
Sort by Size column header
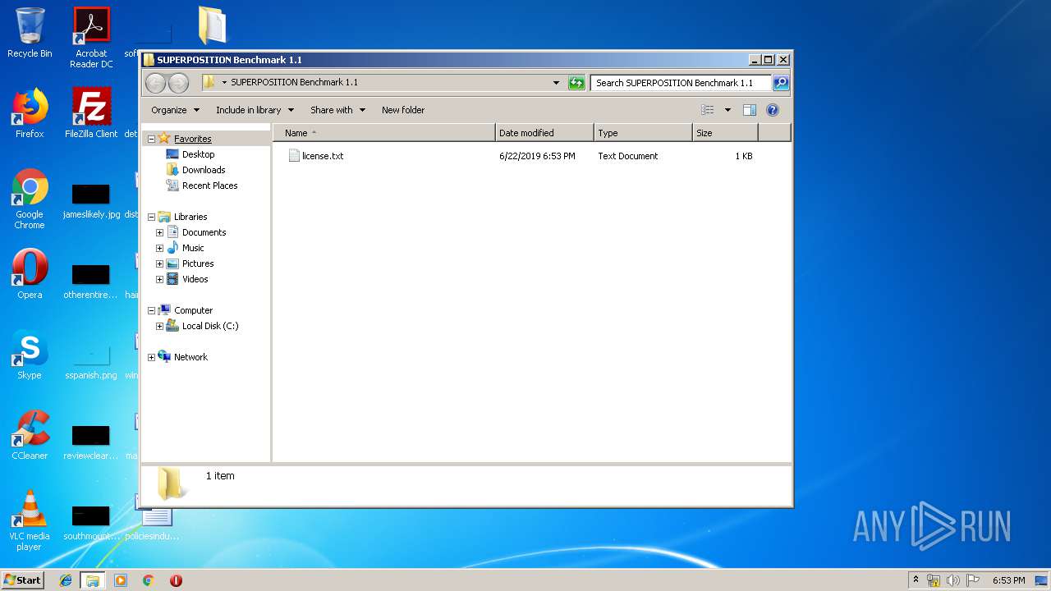click(725, 133)
